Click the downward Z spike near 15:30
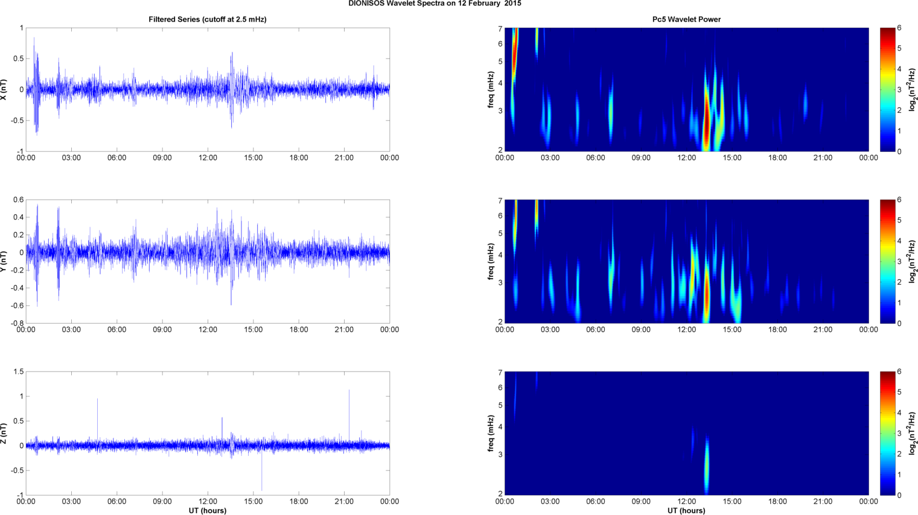 262,470
